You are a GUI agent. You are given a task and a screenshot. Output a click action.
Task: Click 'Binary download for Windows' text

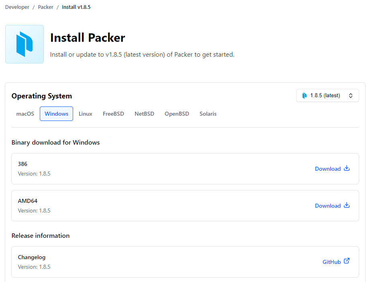coord(56,142)
